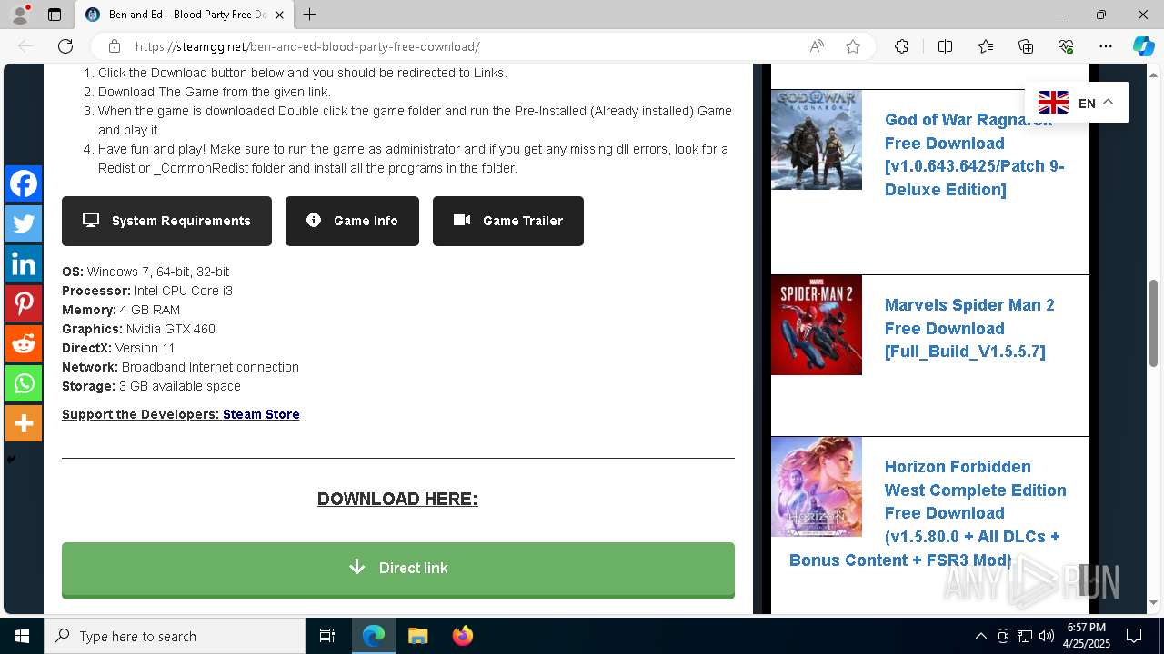Pin this page with Pinterest icon
This screenshot has height=654, width=1164.
(24, 303)
